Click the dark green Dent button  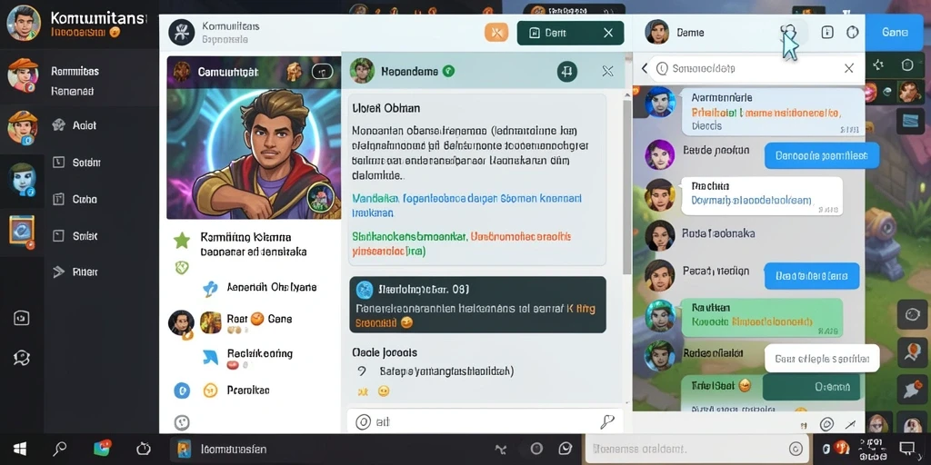[571, 33]
